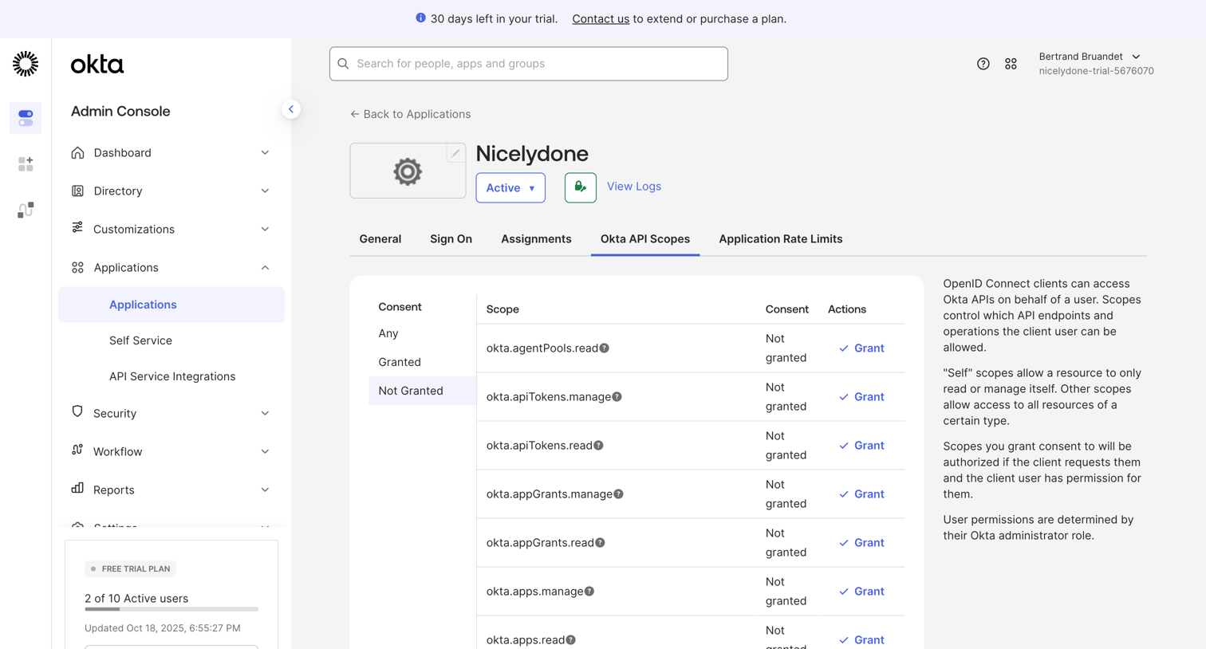Edit the app logo with pencil icon

[x=455, y=153]
